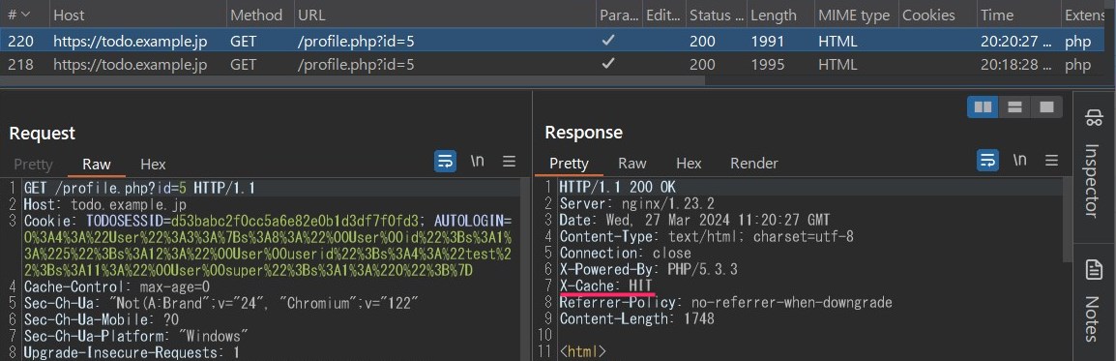
Task: Click the Cache-Control: max-age=0 request line
Action: click(117, 286)
